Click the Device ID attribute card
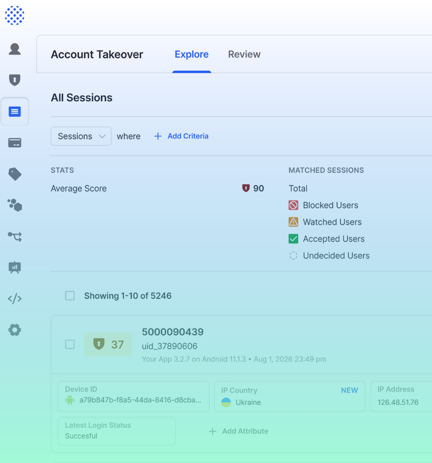This screenshot has height=463, width=432. [133, 396]
